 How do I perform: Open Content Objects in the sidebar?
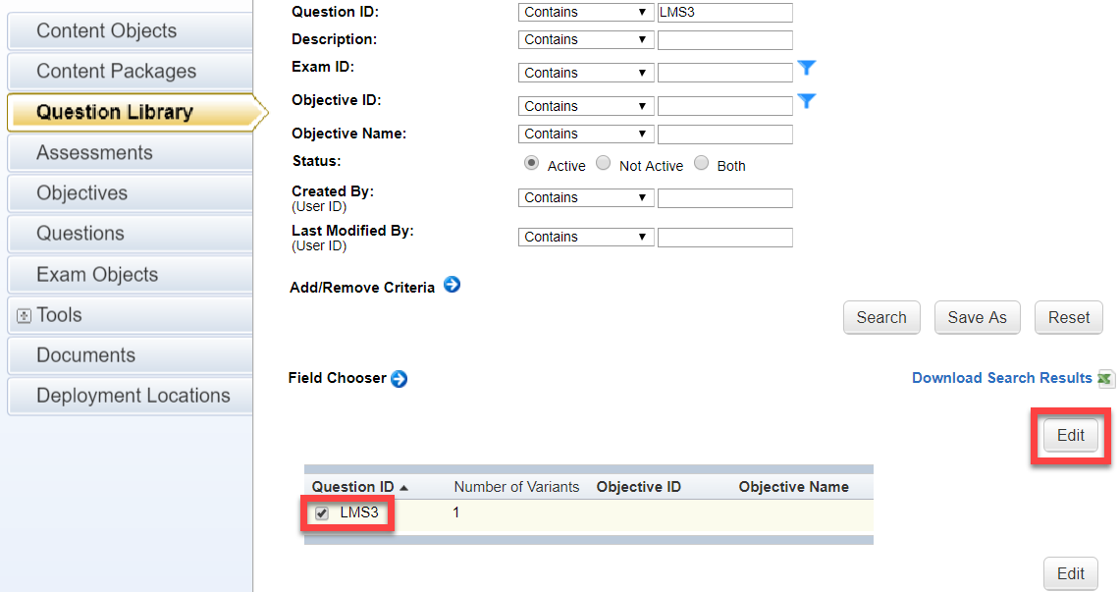[x=130, y=30]
